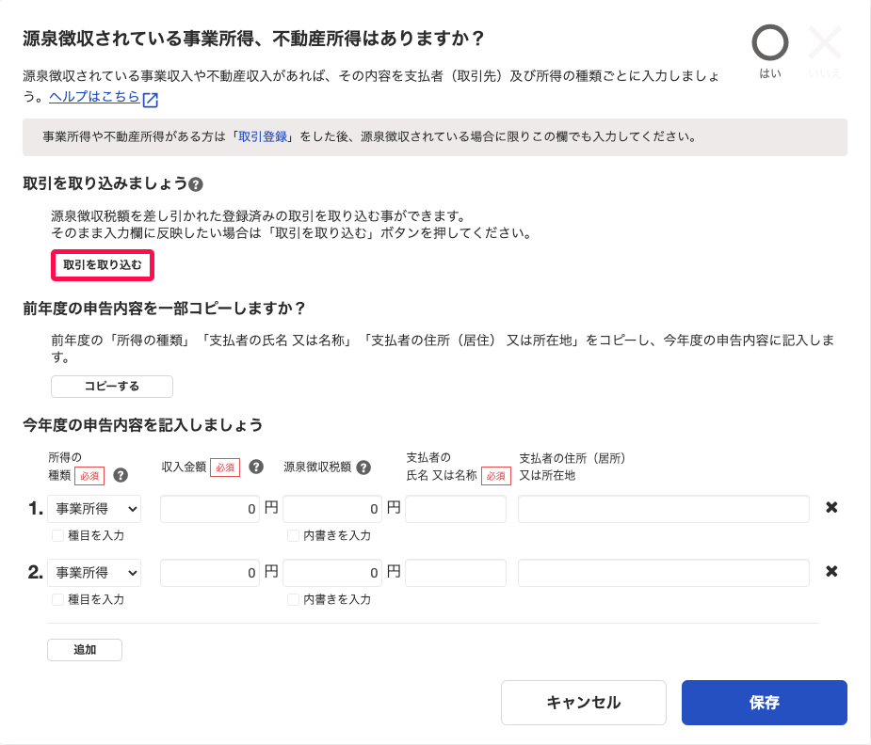871x745 pixels.
Task: Check row 1 内書きを入力 checkbox
Action: click(293, 535)
